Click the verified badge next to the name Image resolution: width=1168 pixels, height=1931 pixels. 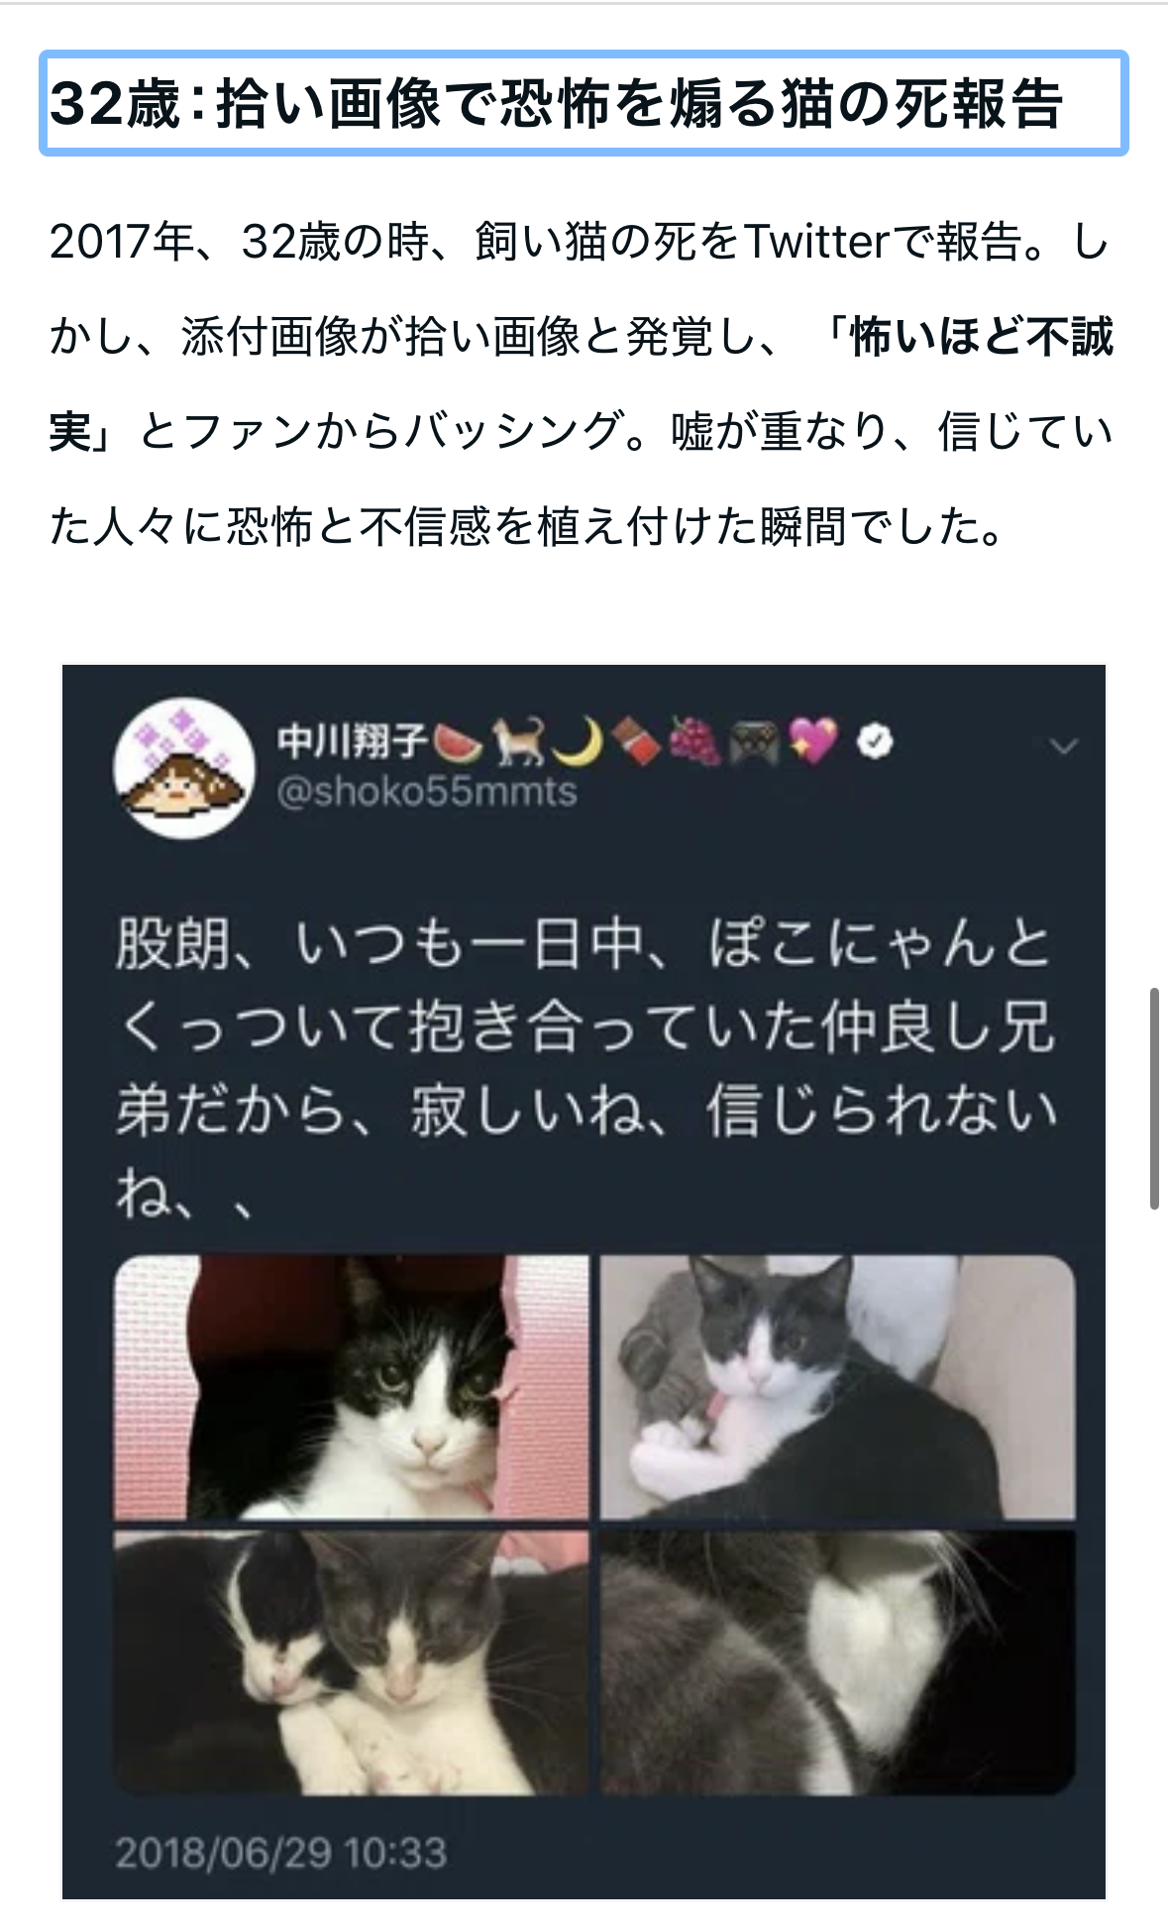tap(876, 741)
